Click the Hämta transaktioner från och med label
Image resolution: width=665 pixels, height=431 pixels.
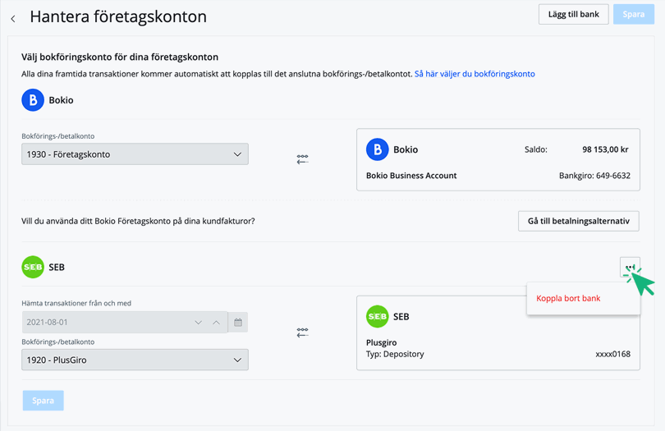pos(76,303)
